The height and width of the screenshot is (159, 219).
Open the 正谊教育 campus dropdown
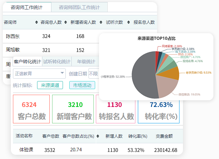tap(39, 73)
